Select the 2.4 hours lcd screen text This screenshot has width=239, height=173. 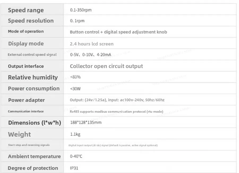92,44
